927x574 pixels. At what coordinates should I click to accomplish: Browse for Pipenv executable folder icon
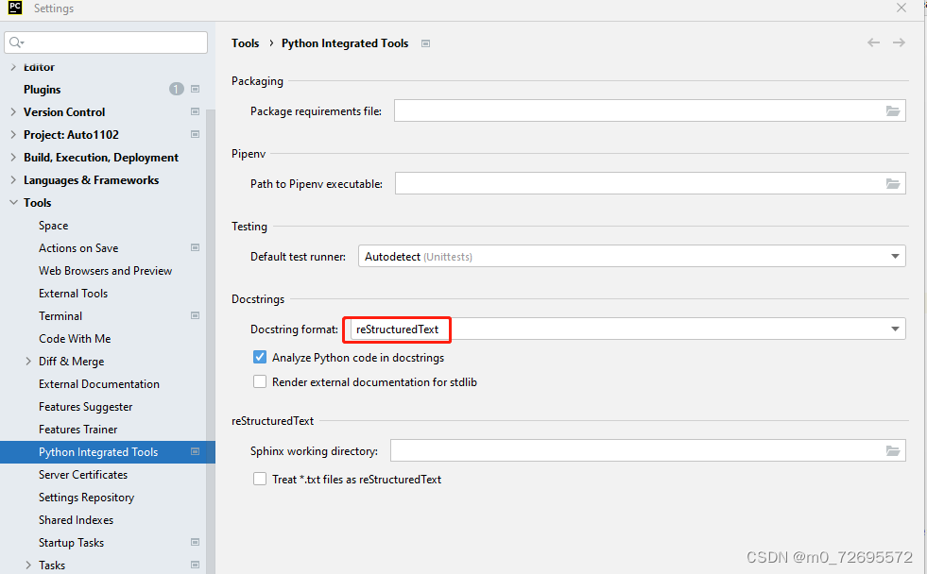tap(893, 184)
